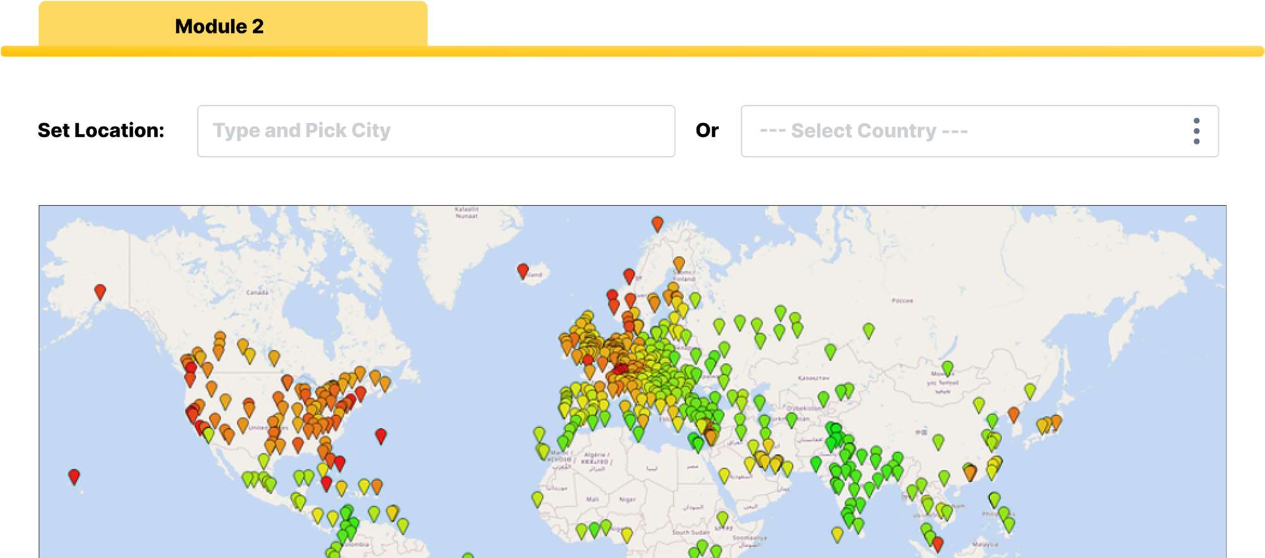
Task: Click the yellow marker at southern tip of India
Action: (837, 535)
